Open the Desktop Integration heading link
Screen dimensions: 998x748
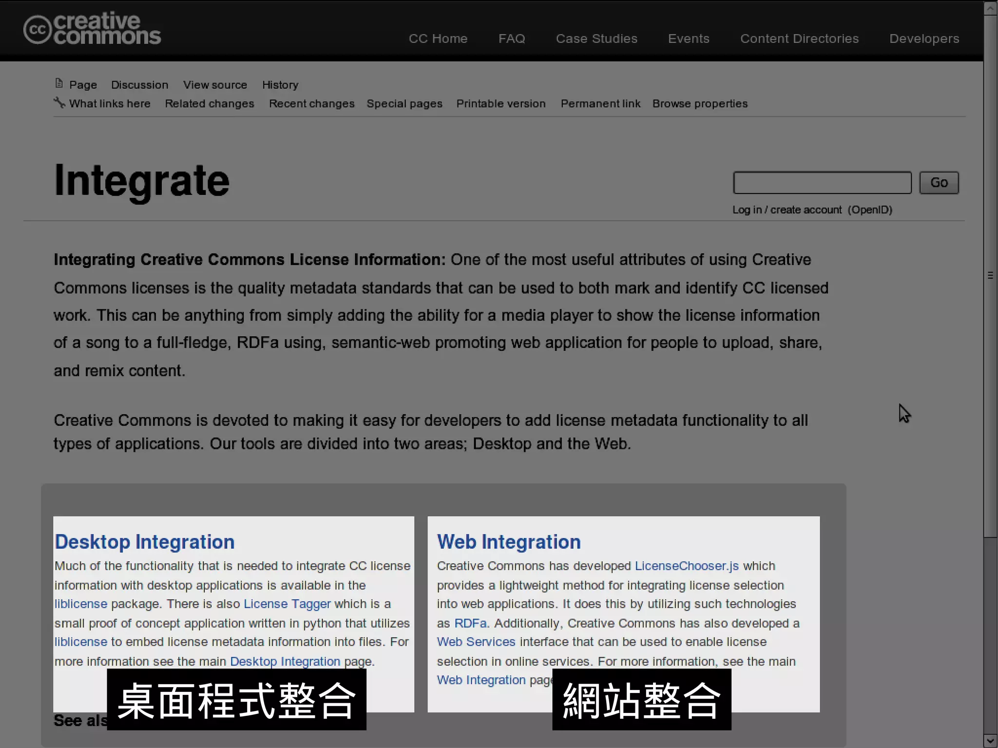click(x=145, y=542)
